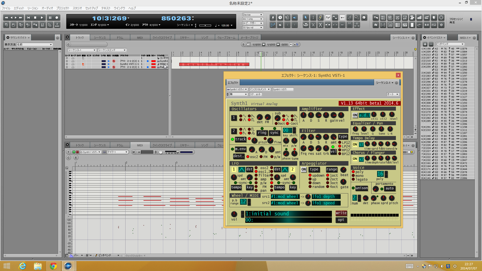Click the portamento auto button
The width and height of the screenshot is (482, 271).
pos(389,188)
